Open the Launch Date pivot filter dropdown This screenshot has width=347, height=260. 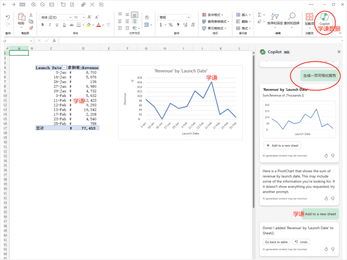point(64,67)
